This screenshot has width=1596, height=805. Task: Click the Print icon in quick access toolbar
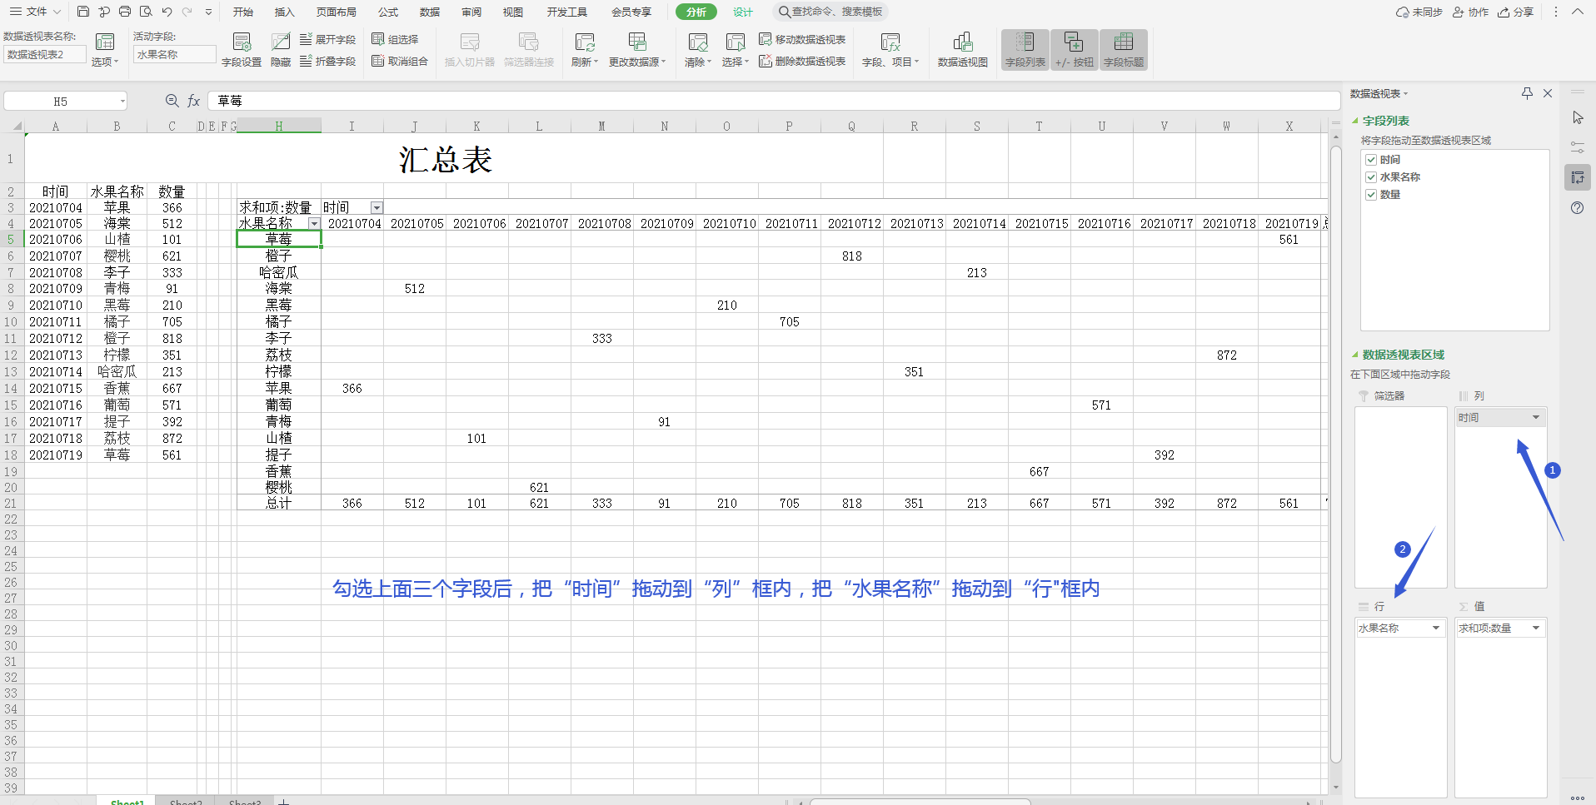click(x=125, y=12)
